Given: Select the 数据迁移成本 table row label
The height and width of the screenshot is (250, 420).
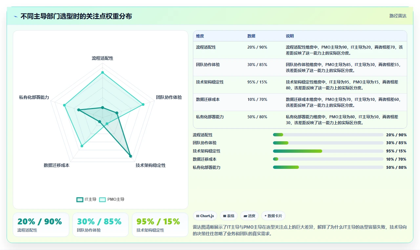Looking at the screenshot, I should click(208, 100).
